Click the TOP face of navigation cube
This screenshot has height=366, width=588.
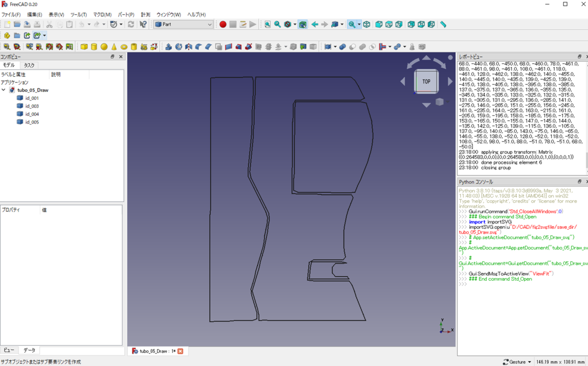tap(426, 81)
